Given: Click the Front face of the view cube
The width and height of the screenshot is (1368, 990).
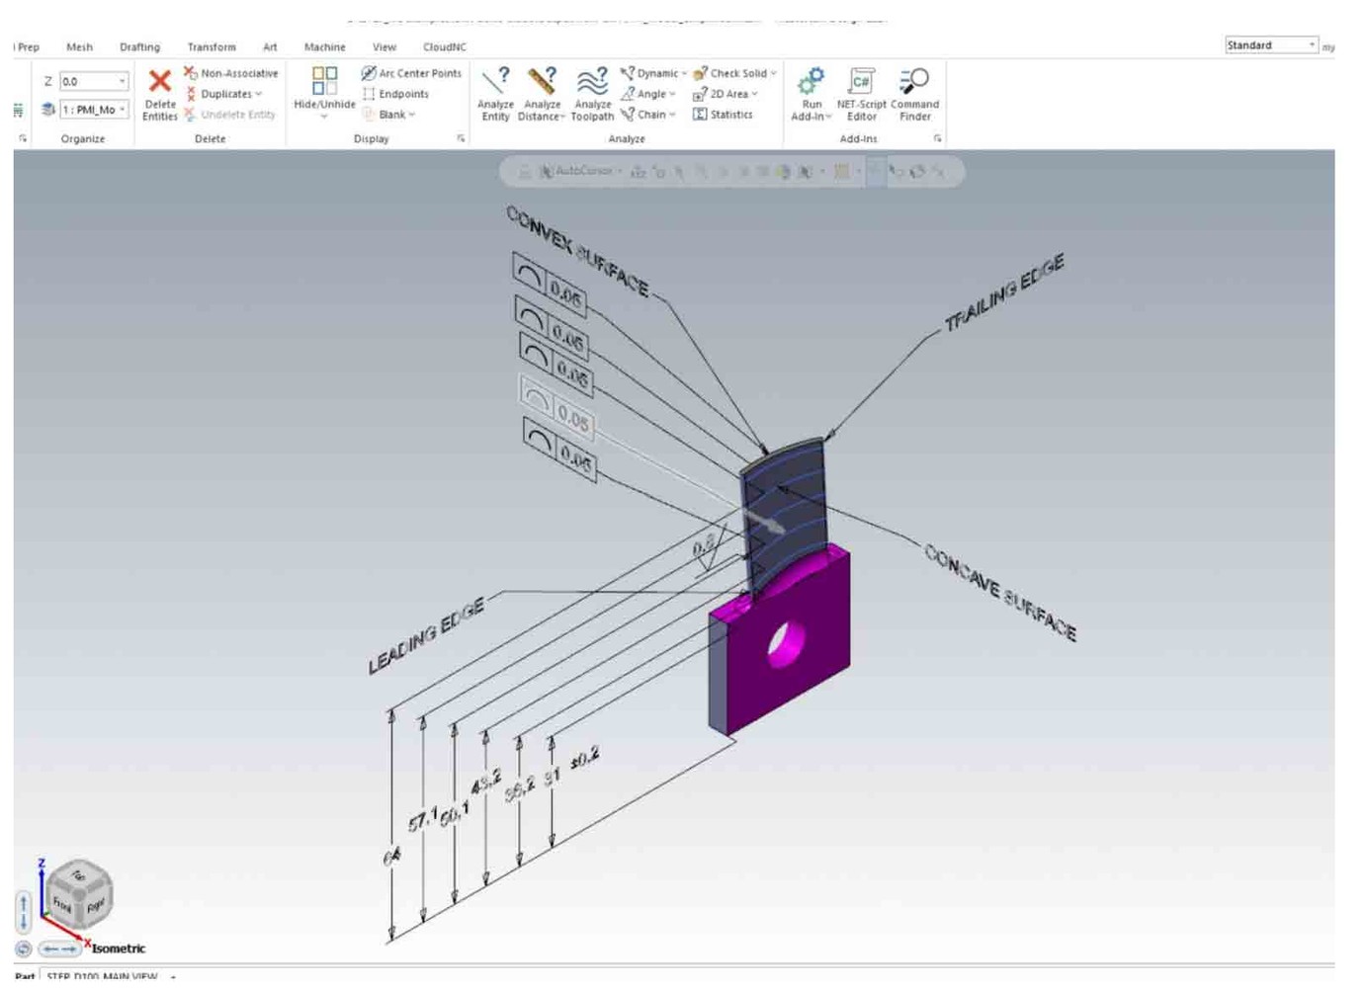Looking at the screenshot, I should pyautogui.click(x=62, y=903).
